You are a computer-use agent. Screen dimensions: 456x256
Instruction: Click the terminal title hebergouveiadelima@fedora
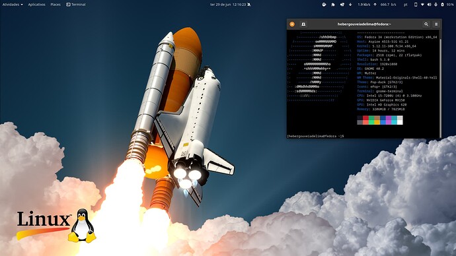tap(364, 24)
